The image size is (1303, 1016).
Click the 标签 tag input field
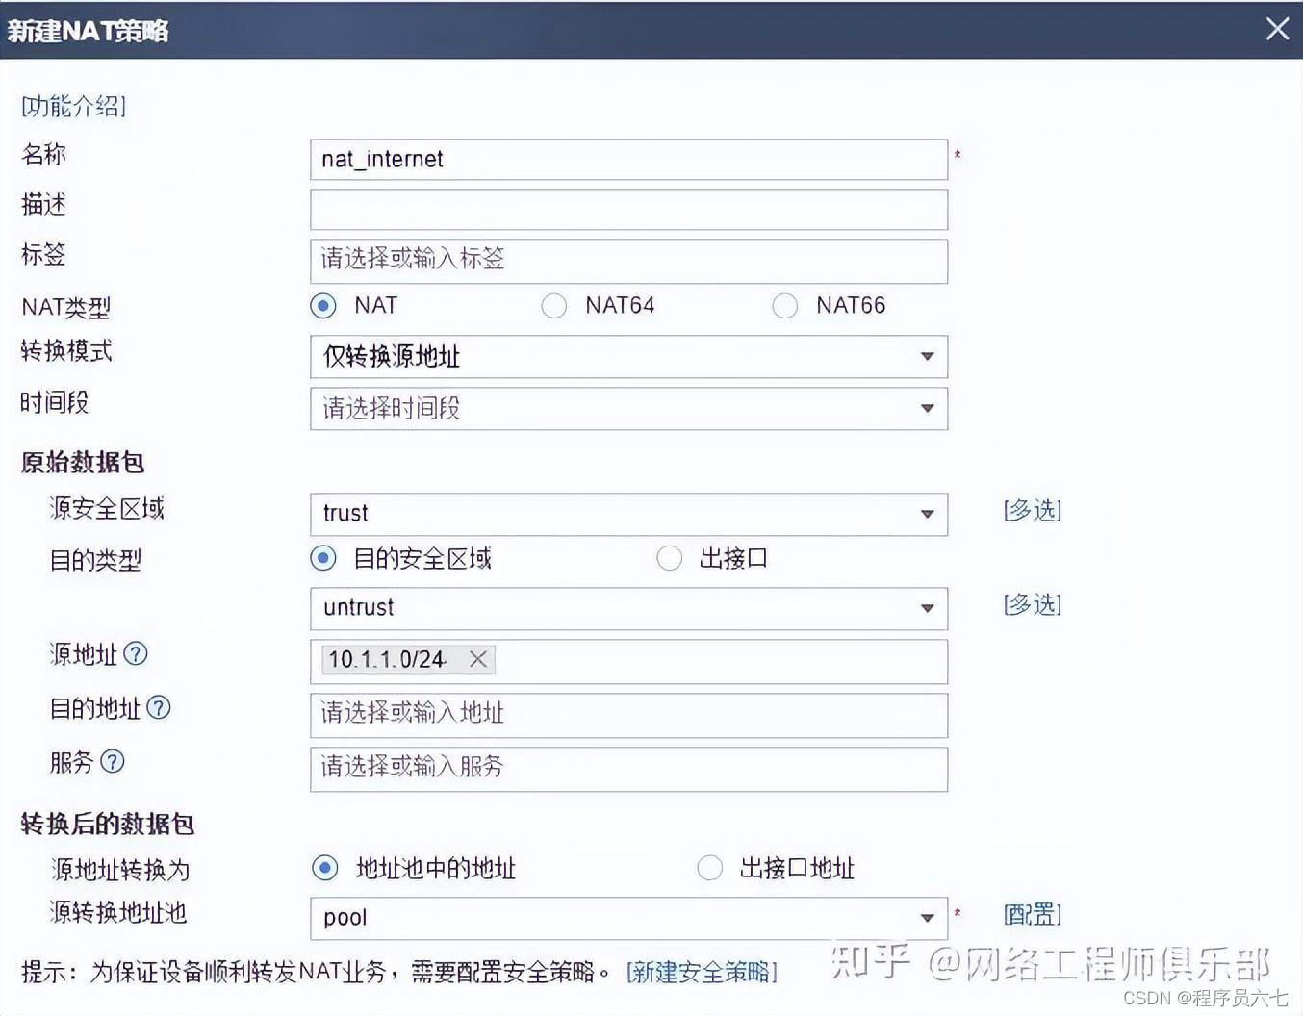(x=628, y=261)
